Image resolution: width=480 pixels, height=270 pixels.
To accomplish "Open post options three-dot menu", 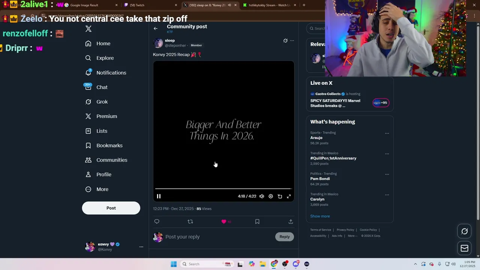I will pos(292,40).
